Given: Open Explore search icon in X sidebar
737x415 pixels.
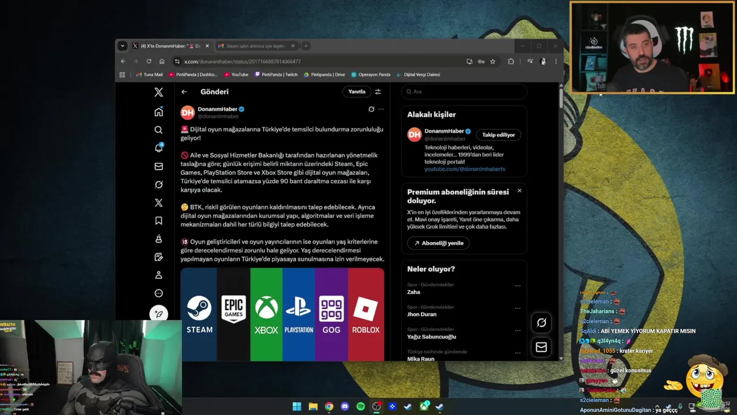Looking at the screenshot, I should [x=159, y=130].
